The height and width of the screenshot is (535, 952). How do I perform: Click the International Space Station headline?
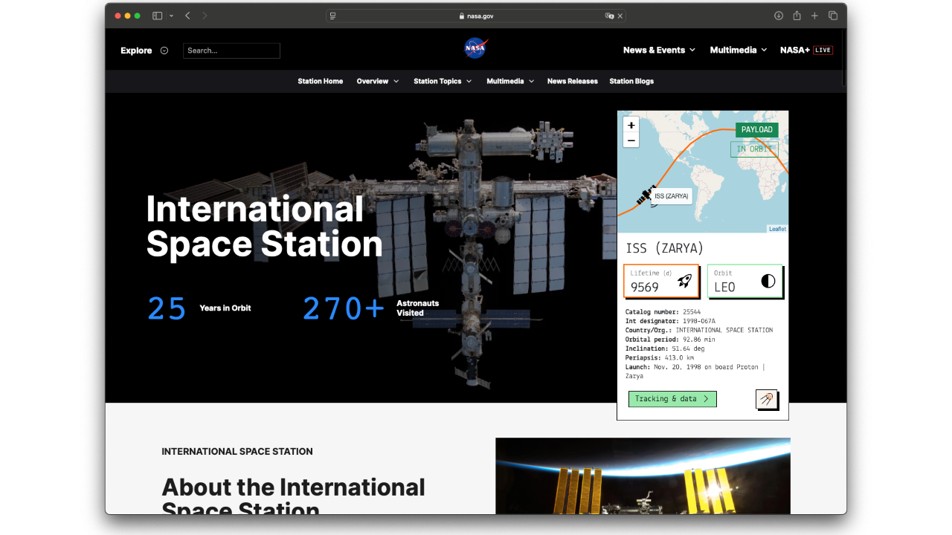pyautogui.click(x=264, y=227)
